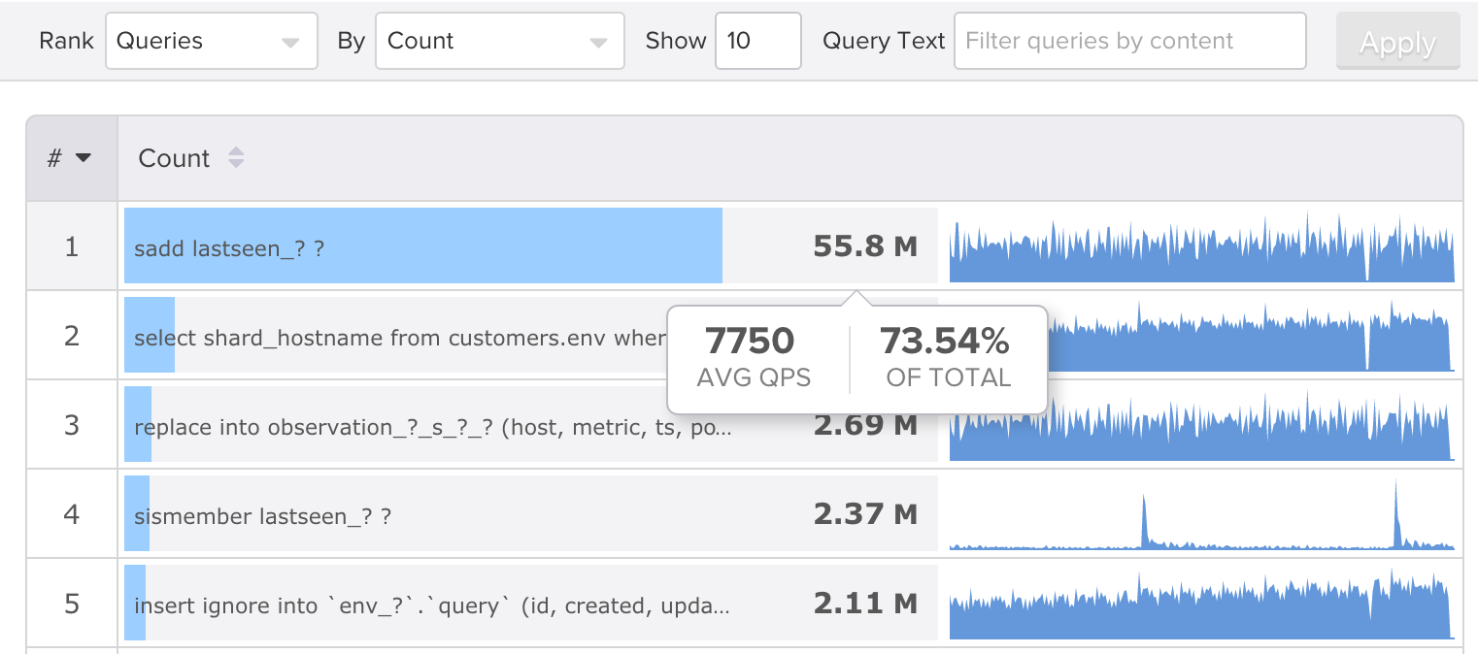Click the 2.69 M count value
Viewport: 1478px width, 654px height.
865,425
